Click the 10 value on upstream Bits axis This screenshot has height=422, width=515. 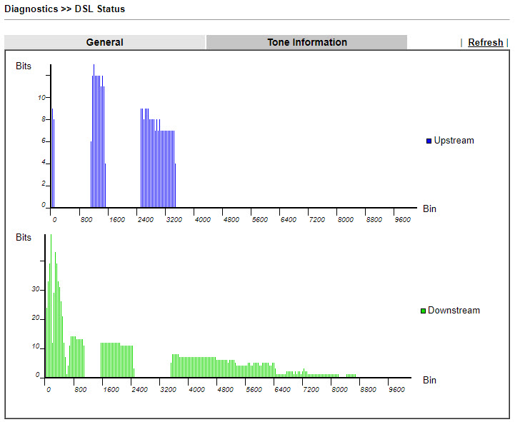point(41,98)
